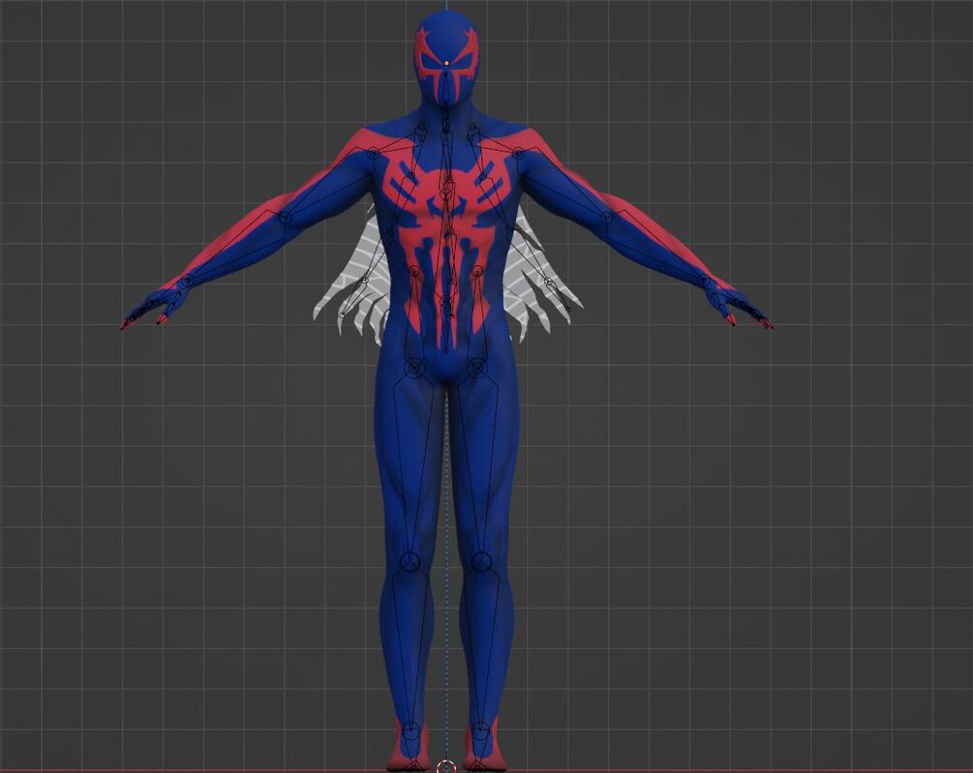This screenshot has width=973, height=773.
Task: Click the ankle bone joint on screen-left foot
Action: 410,732
